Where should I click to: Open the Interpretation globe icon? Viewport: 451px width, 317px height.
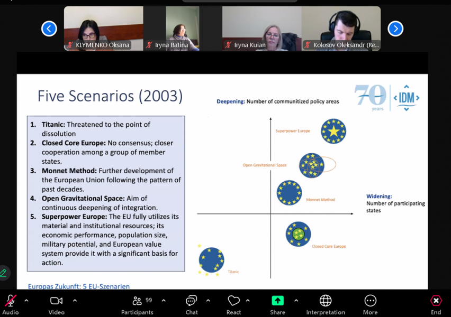pyautogui.click(x=326, y=301)
